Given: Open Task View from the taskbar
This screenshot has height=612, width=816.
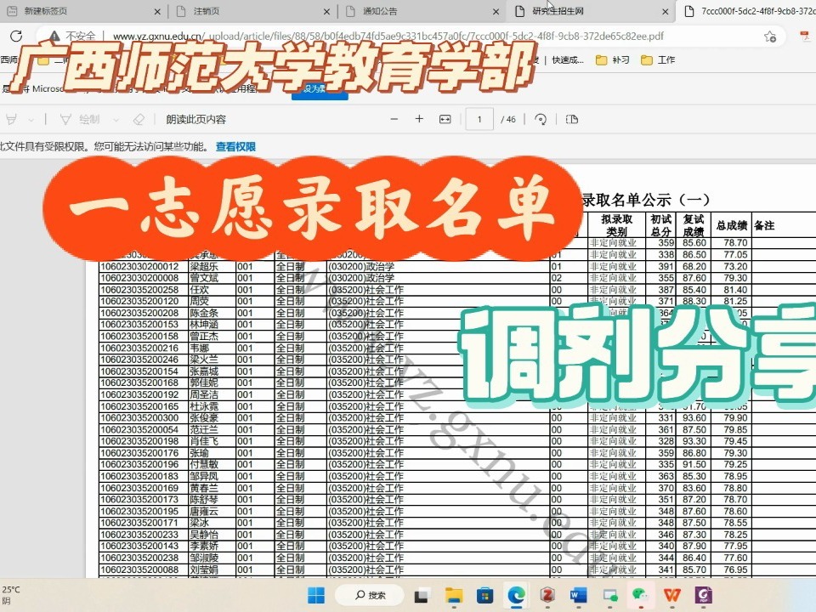Looking at the screenshot, I should click(x=422, y=595).
